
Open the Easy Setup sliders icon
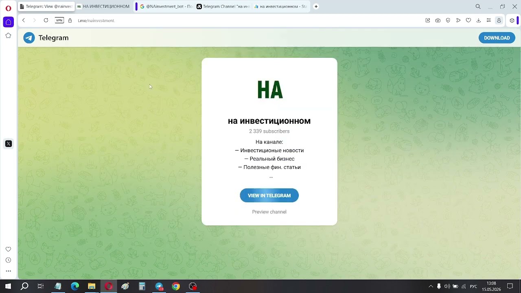click(489, 20)
